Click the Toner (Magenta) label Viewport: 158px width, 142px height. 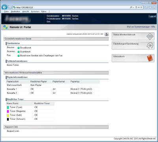pyautogui.click(x=18, y=111)
